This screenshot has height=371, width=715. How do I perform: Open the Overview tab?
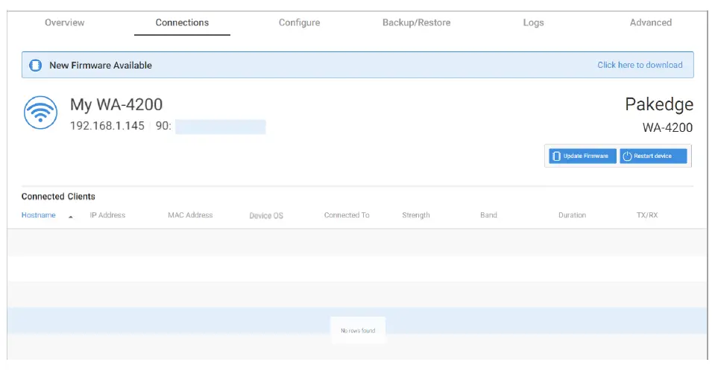click(64, 22)
